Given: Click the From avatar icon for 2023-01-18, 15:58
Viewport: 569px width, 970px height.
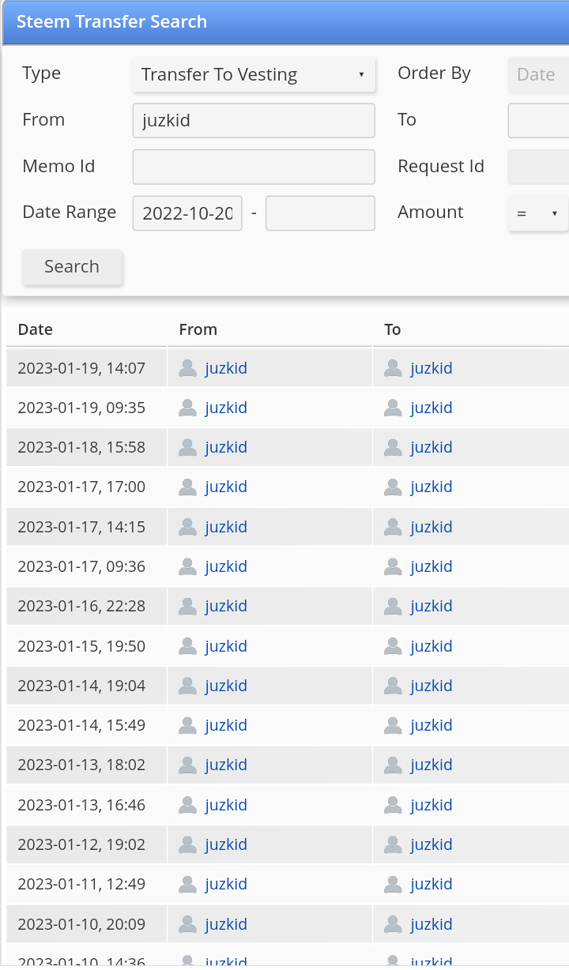Looking at the screenshot, I should point(187,447).
